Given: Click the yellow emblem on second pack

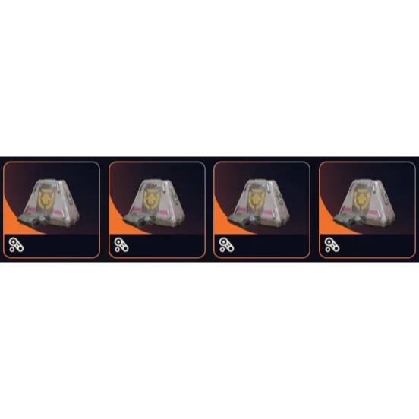Looking at the screenshot, I should tap(152, 200).
